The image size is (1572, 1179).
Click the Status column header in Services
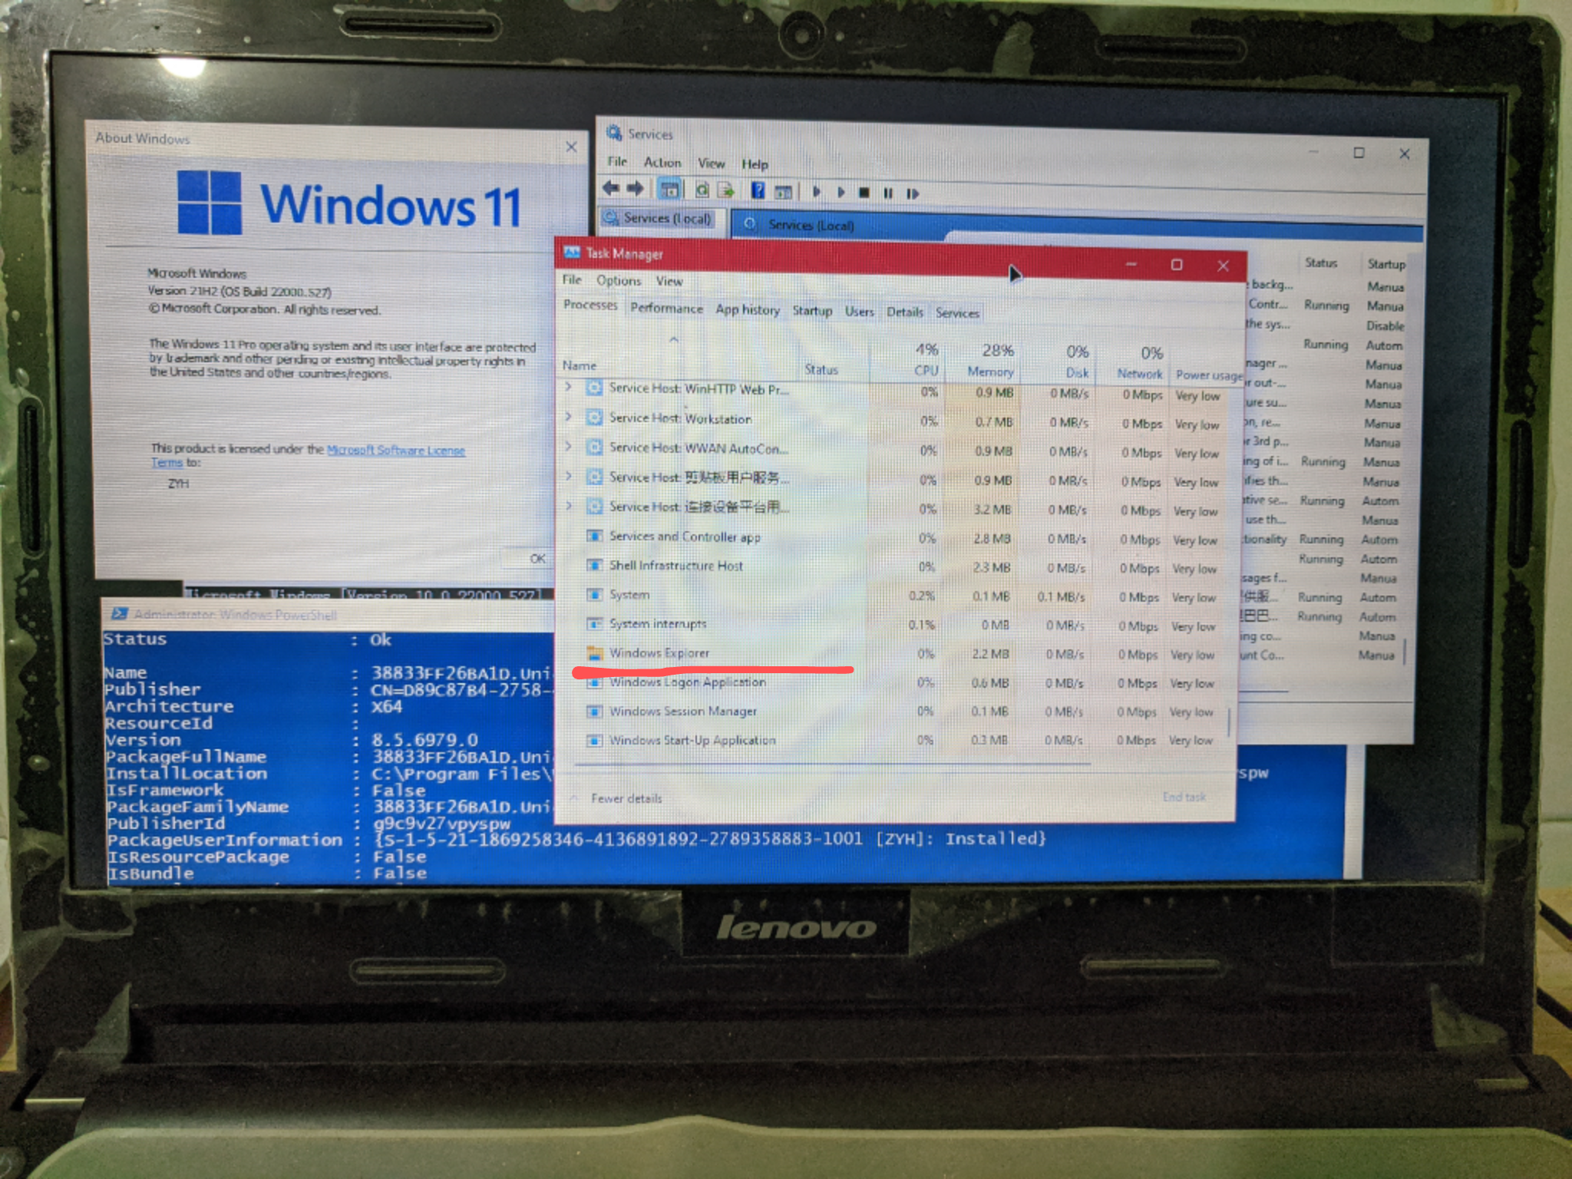[x=1321, y=263]
